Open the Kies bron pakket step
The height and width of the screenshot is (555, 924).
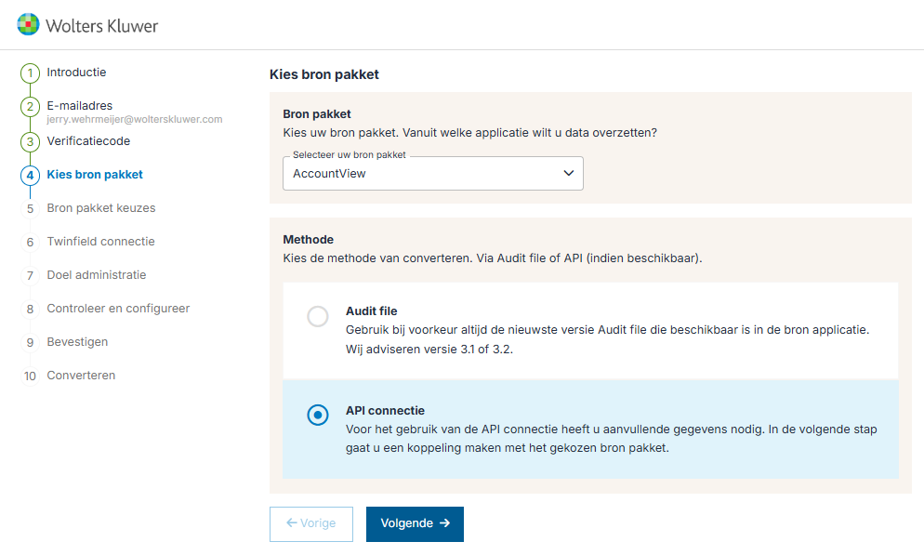[95, 175]
